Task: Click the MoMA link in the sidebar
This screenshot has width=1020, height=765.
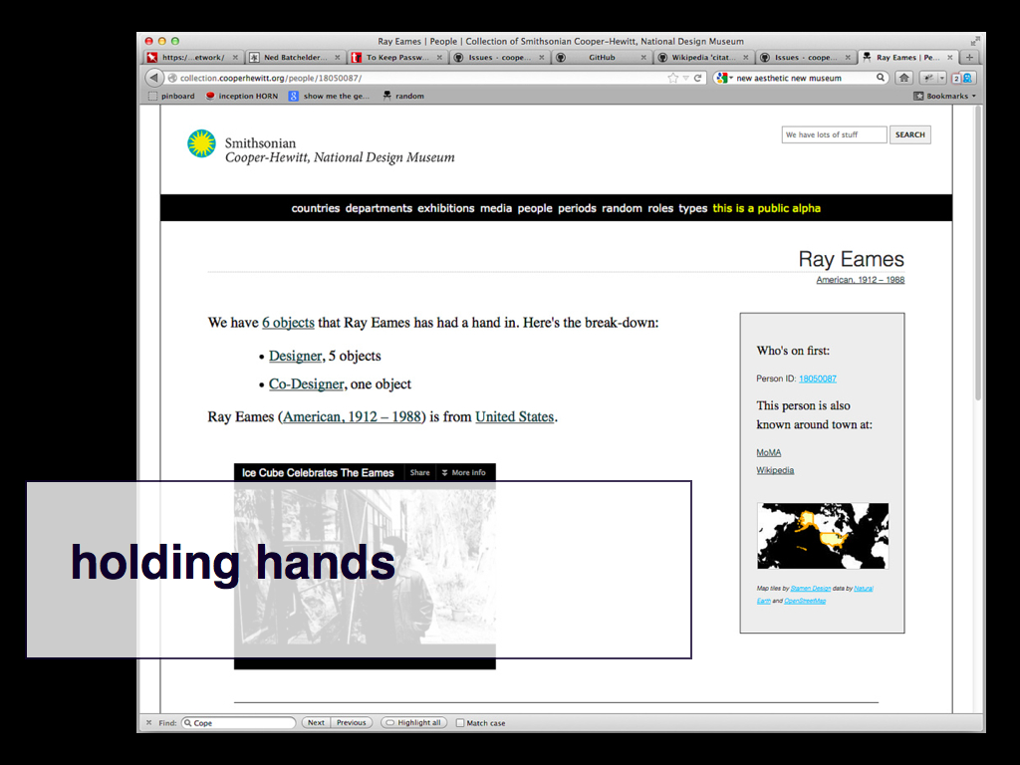Action: (x=768, y=452)
